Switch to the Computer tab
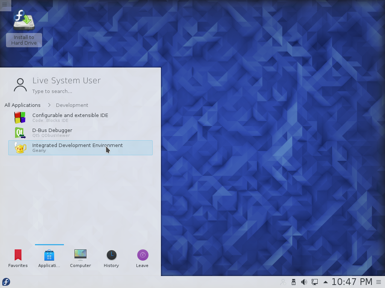This screenshot has width=385, height=288. click(x=80, y=258)
